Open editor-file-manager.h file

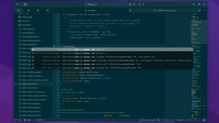(31, 107)
